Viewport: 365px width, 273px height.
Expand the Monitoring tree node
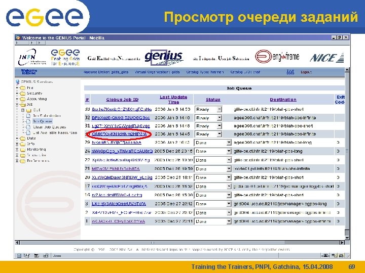pos(17,150)
